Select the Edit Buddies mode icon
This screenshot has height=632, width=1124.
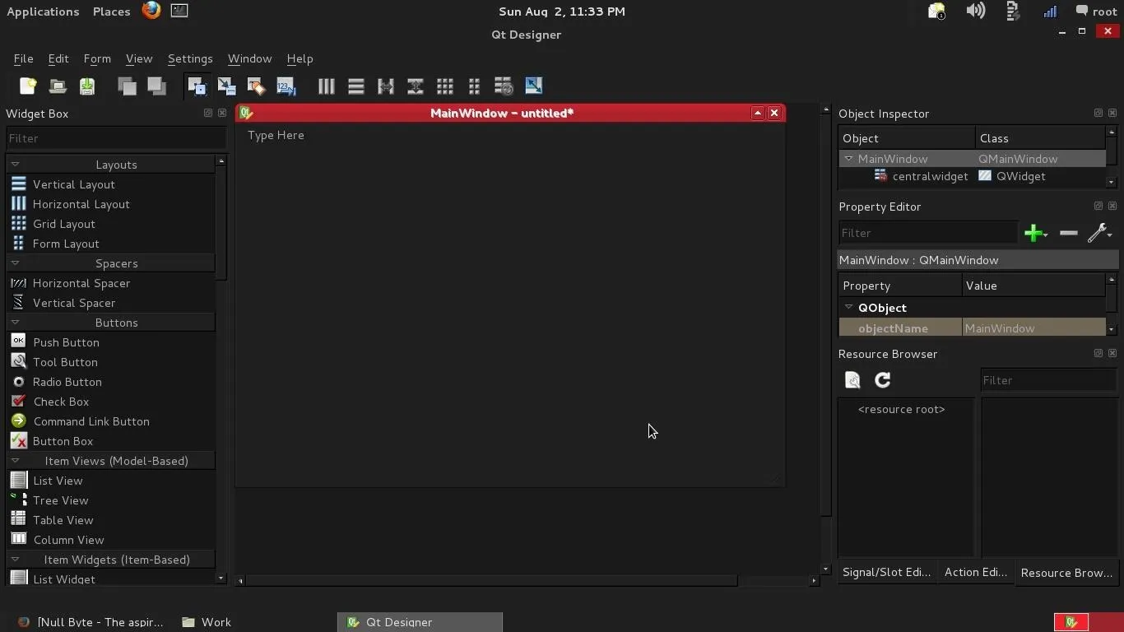(x=256, y=86)
